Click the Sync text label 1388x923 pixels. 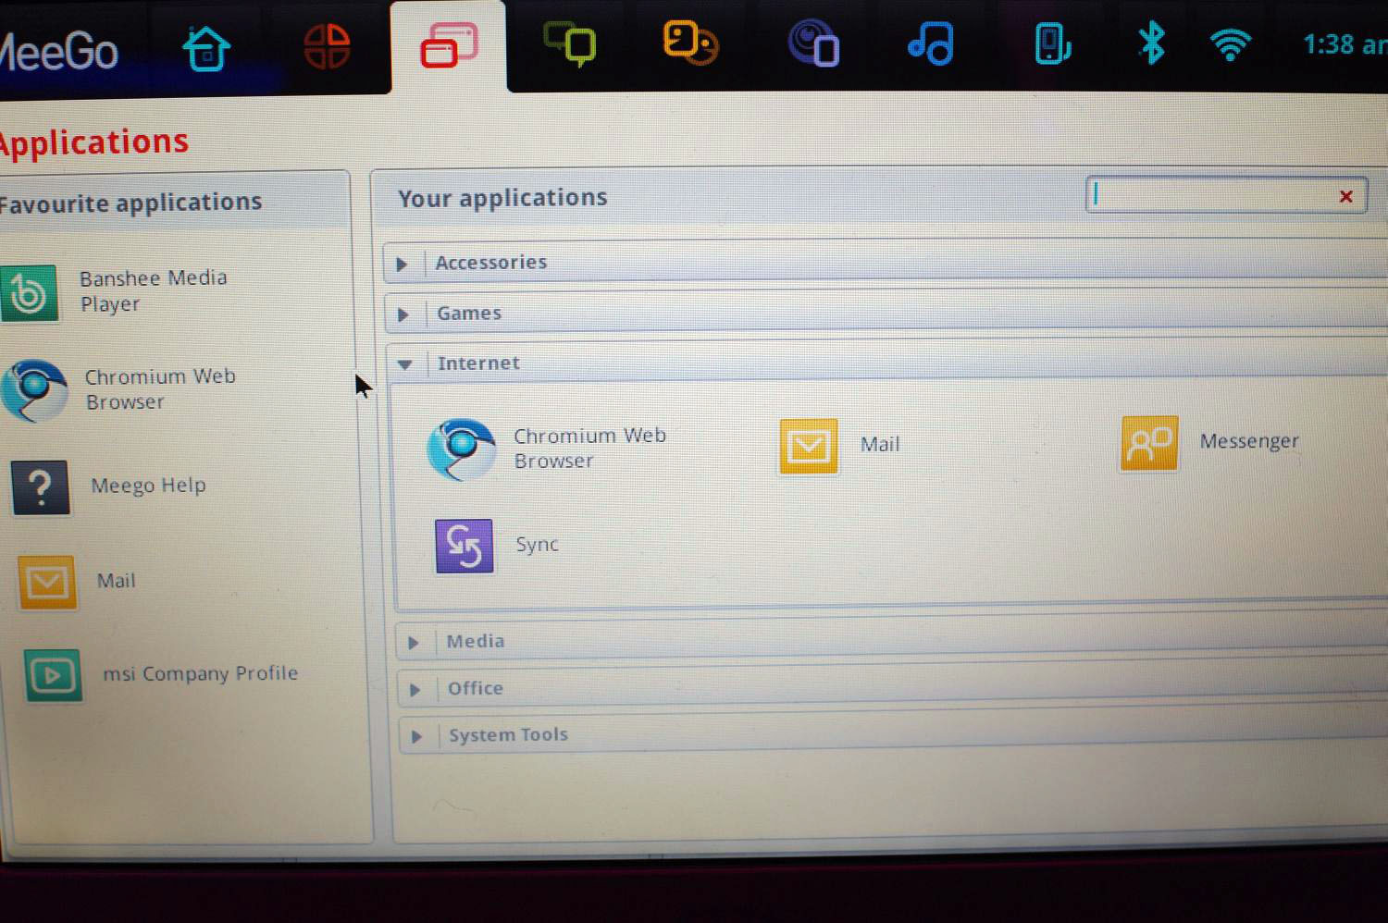(537, 545)
